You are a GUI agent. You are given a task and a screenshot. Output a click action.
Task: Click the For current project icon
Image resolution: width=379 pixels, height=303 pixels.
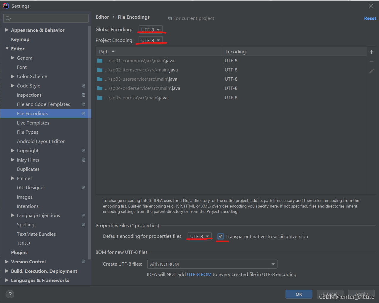(170, 18)
